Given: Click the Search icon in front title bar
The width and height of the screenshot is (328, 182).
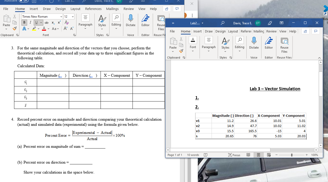Looking at the screenshot, I should 222,23.
